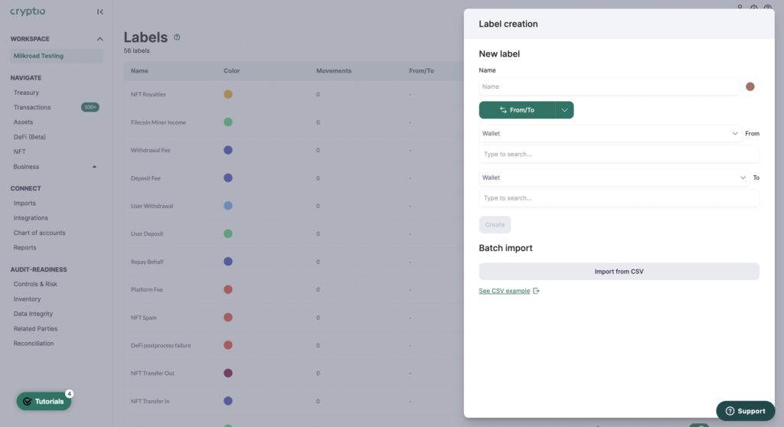Collapse the sidebar with the arrow icon
Screen dimensions: 784x427
(100, 11)
